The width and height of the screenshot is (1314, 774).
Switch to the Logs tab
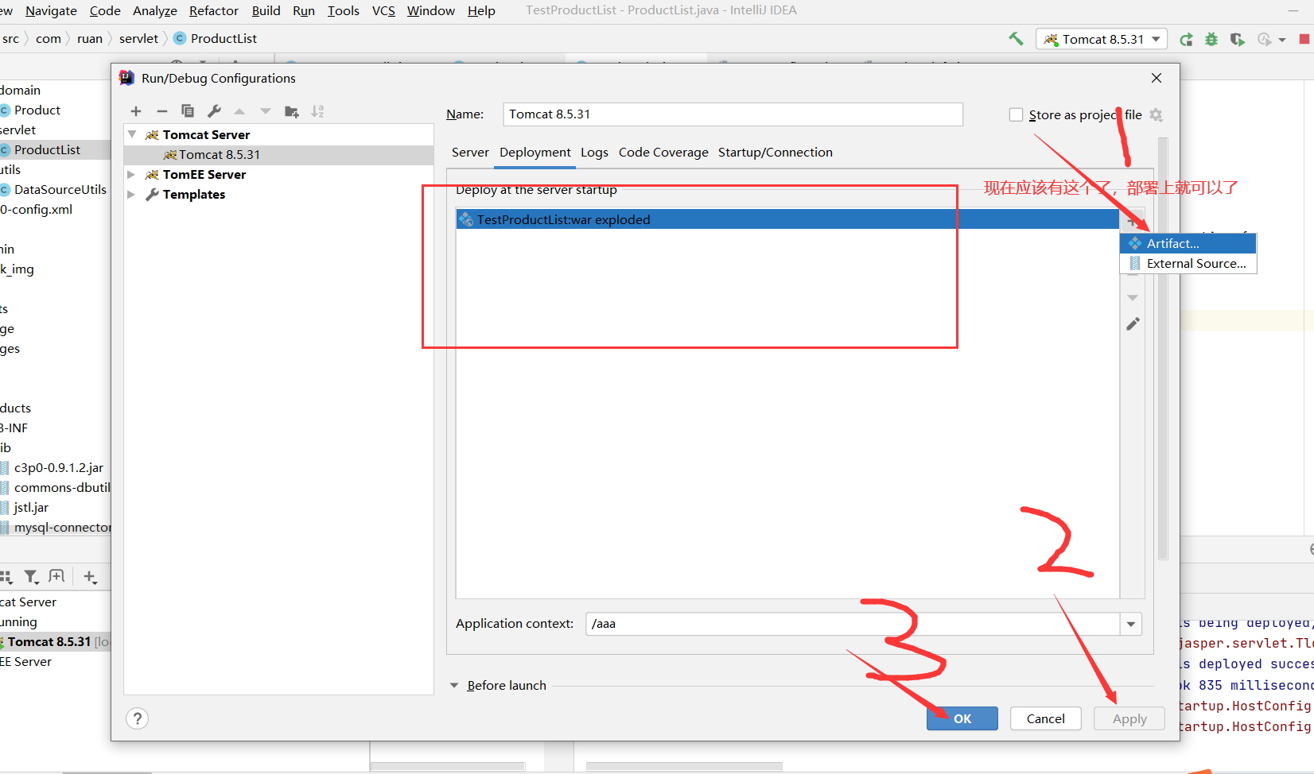[x=594, y=153]
